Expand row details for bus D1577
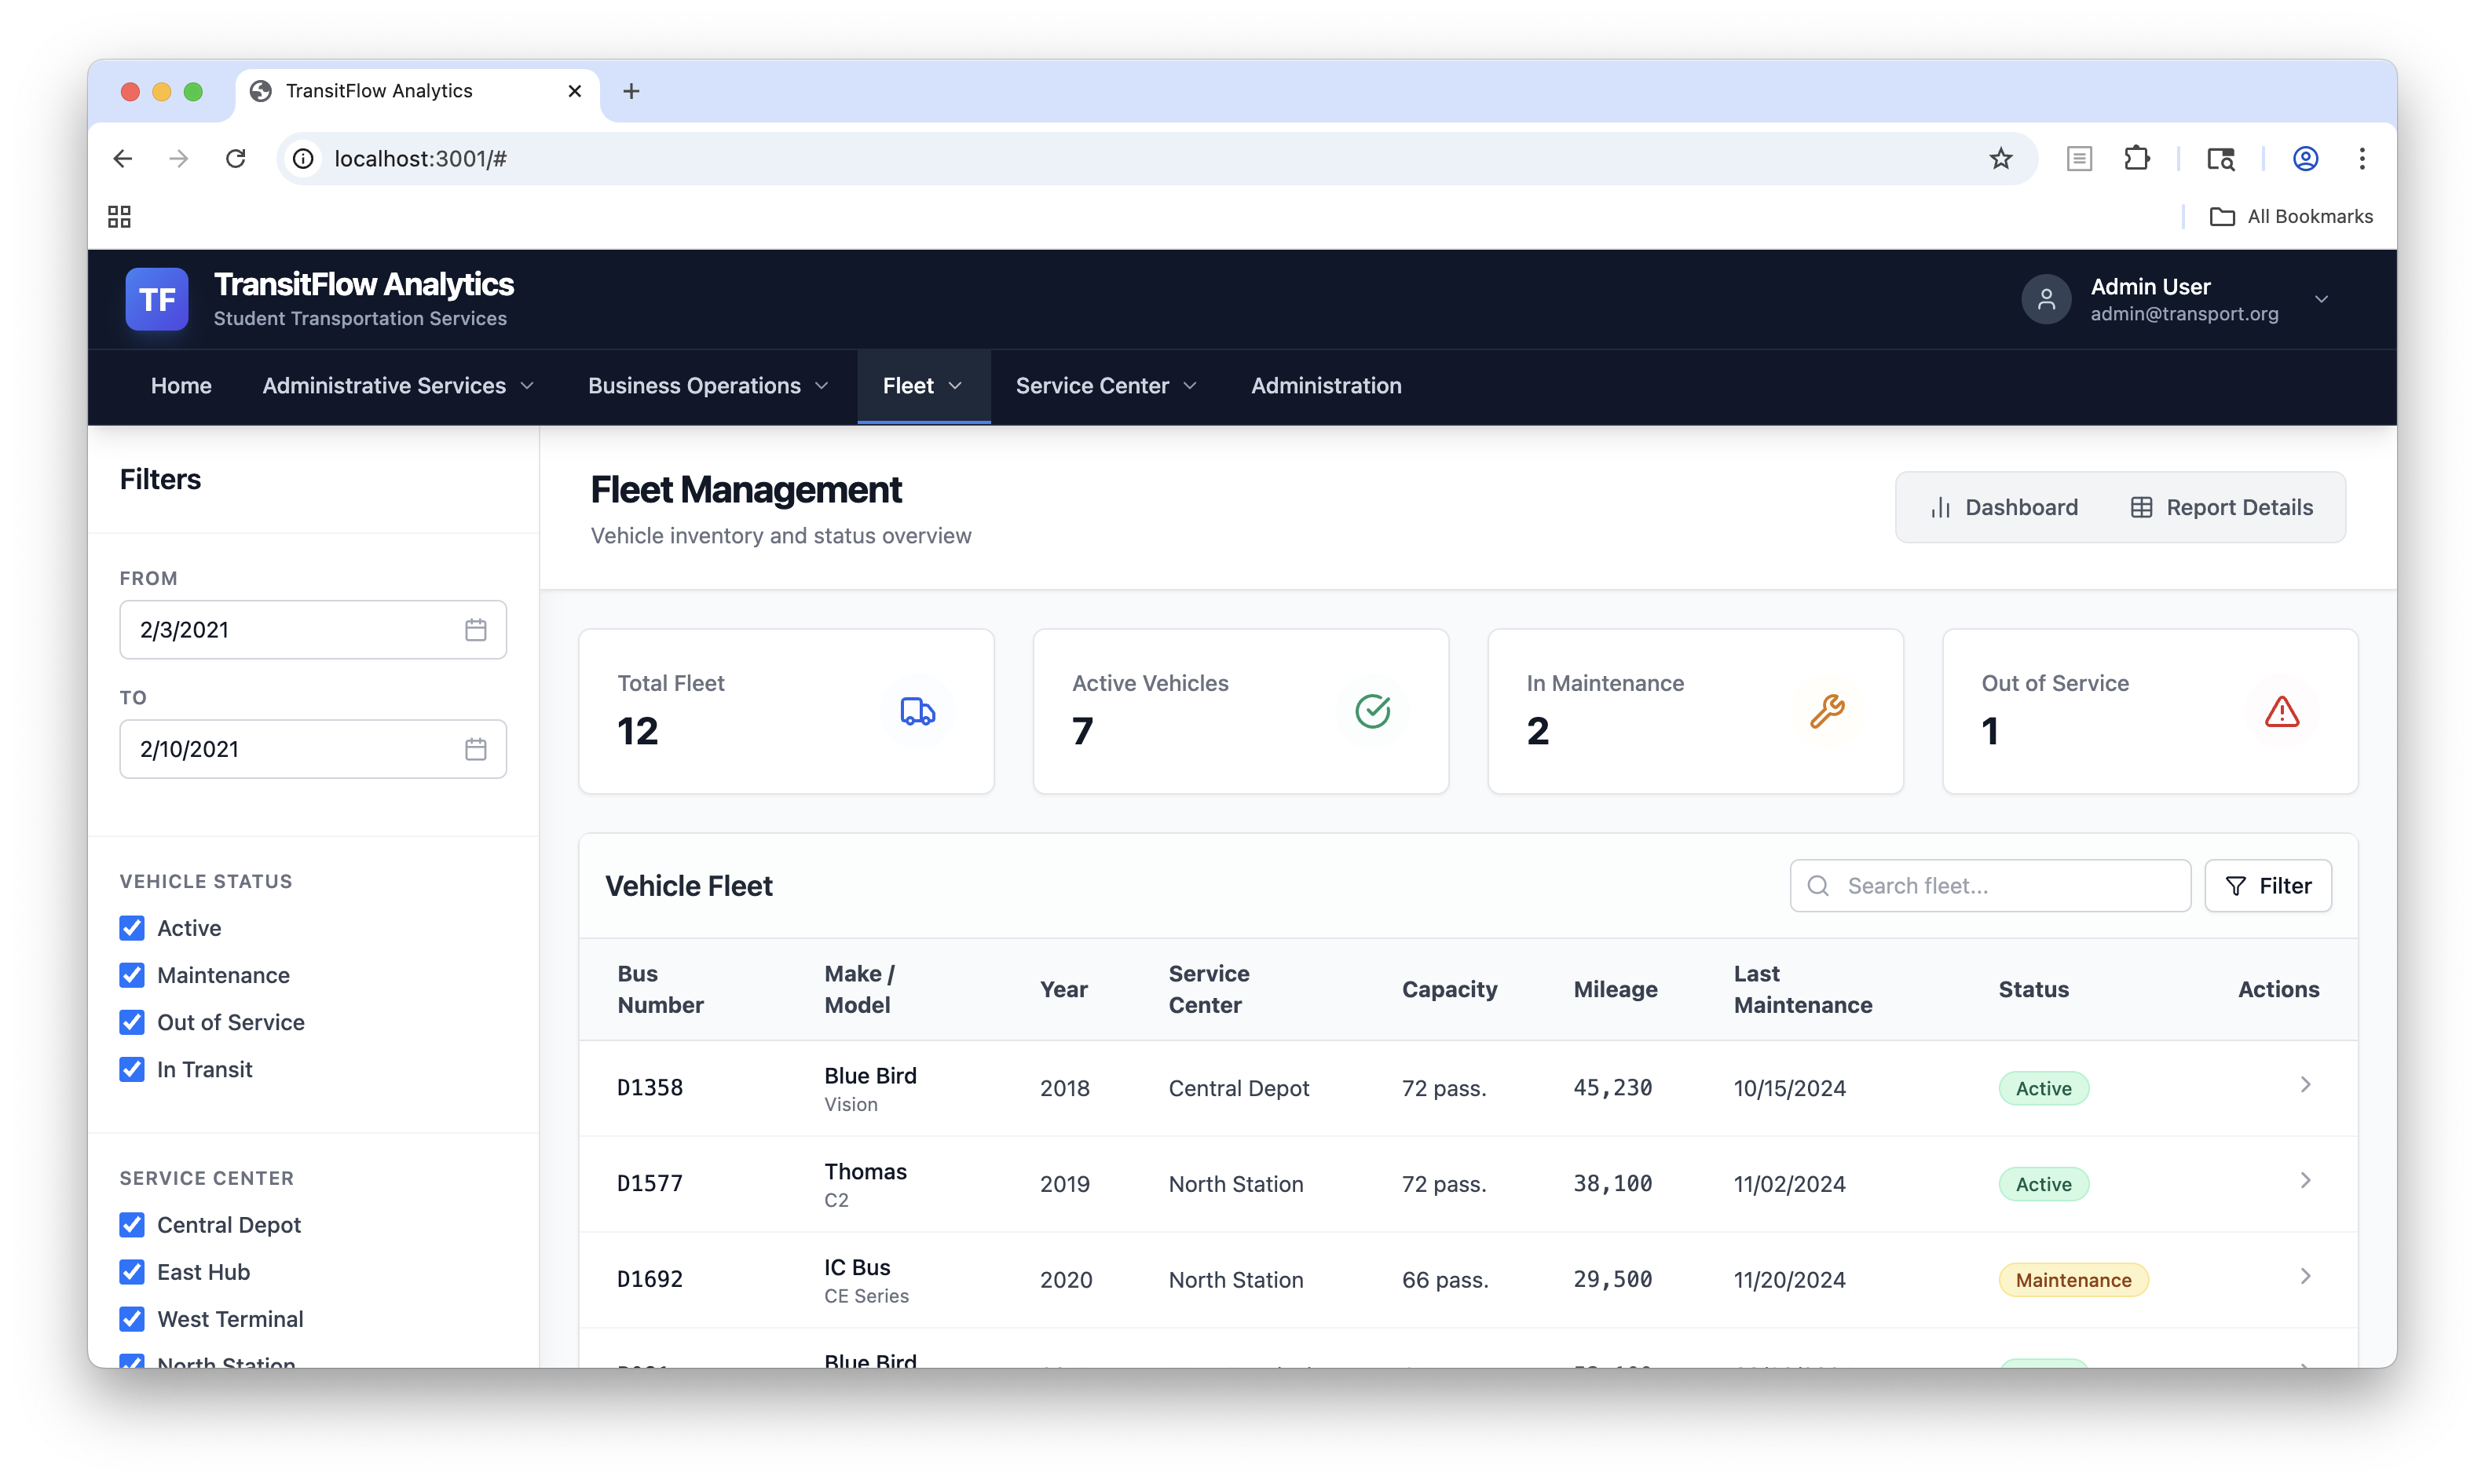 (2306, 1181)
